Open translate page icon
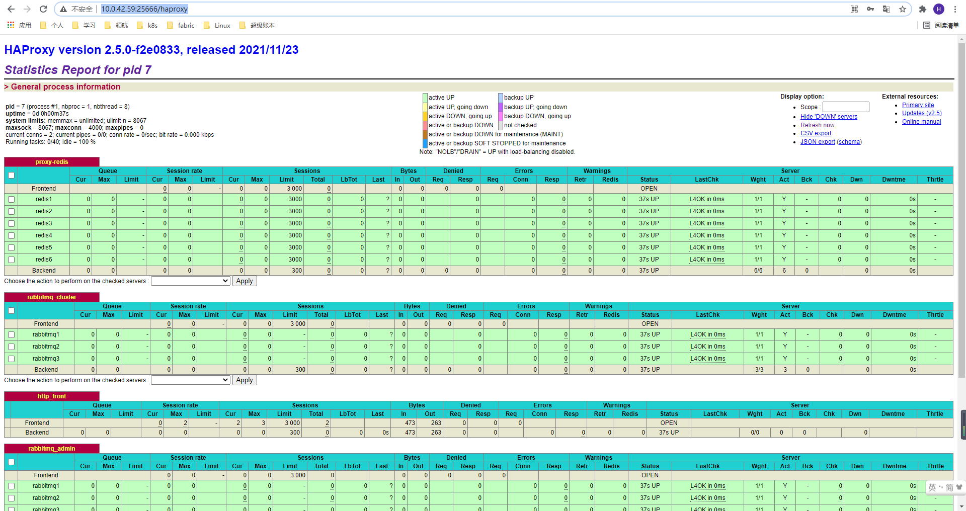 887,9
